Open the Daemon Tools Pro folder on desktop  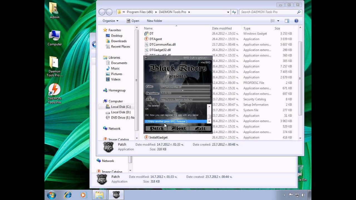click(55, 67)
